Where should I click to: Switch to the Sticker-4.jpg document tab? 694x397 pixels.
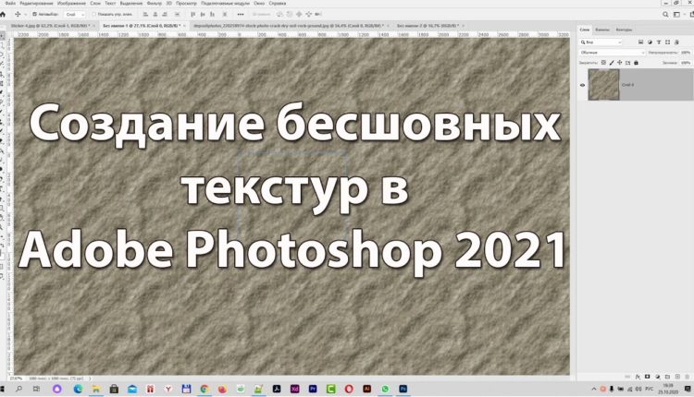pos(50,26)
